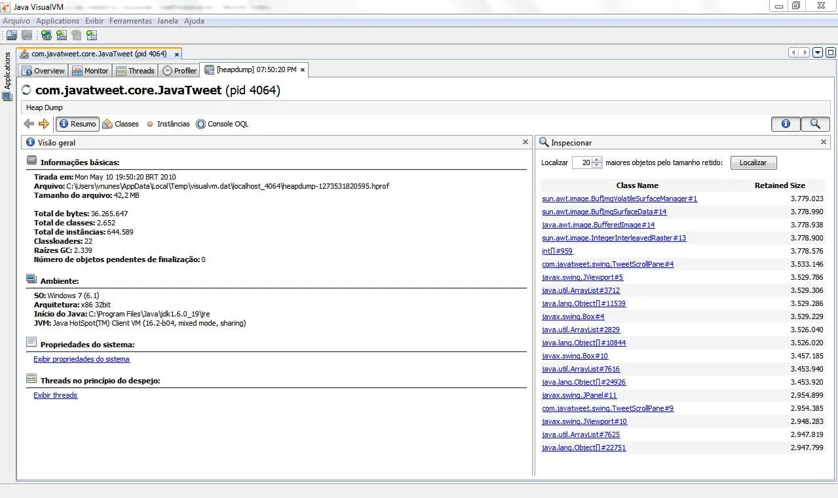
Task: Close the heapdump 07:50:20 PM tab
Action: click(x=302, y=69)
